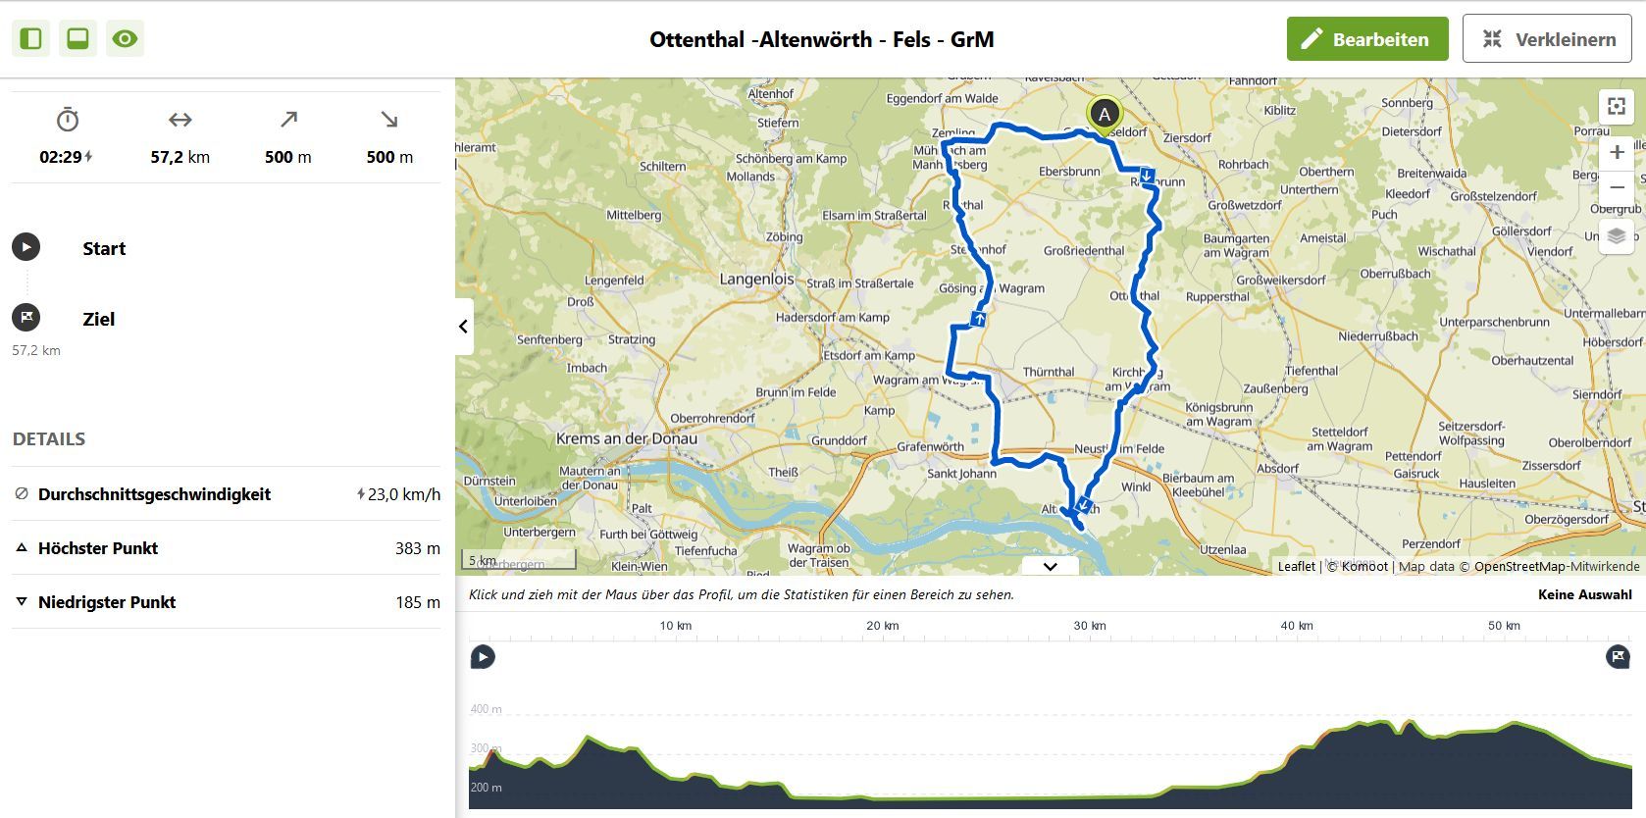Image resolution: width=1646 pixels, height=818 pixels.
Task: Open the map layers selector
Action: coord(1617,236)
